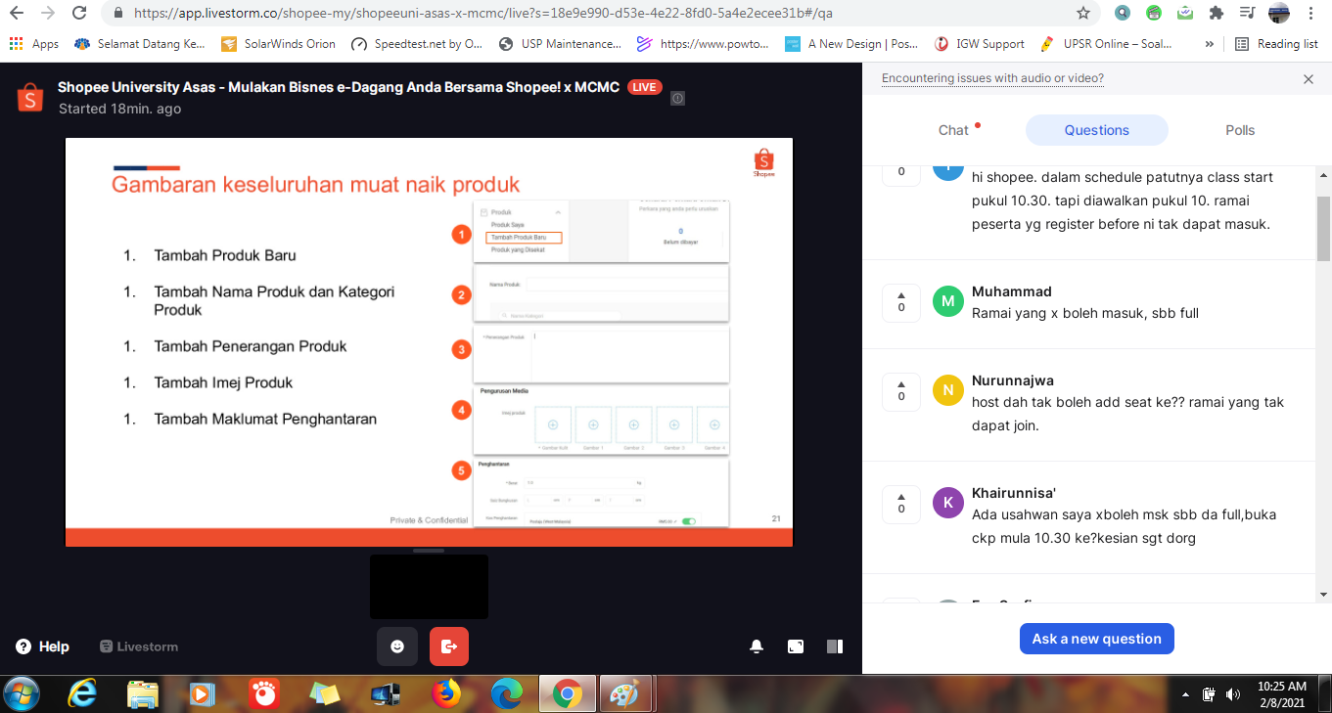
Task: Open the IGW Support bookmark
Action: click(x=980, y=44)
